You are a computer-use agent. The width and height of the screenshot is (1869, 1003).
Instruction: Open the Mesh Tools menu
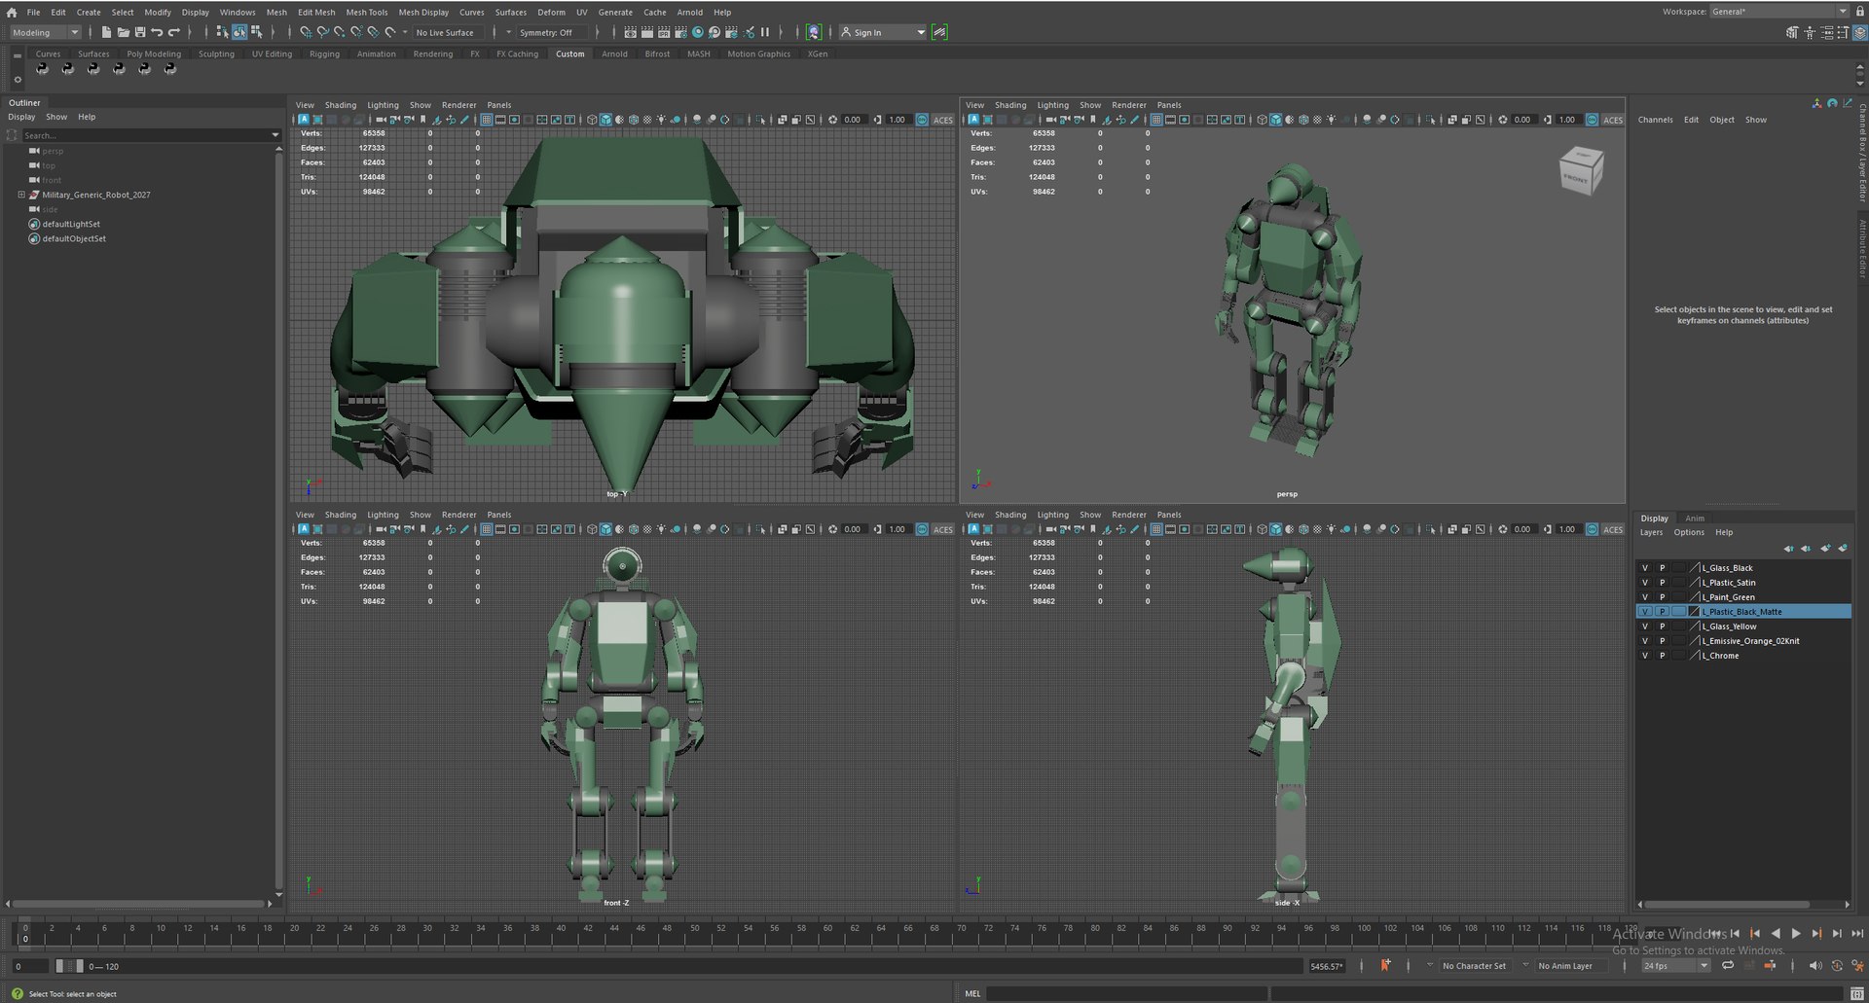[x=366, y=13]
